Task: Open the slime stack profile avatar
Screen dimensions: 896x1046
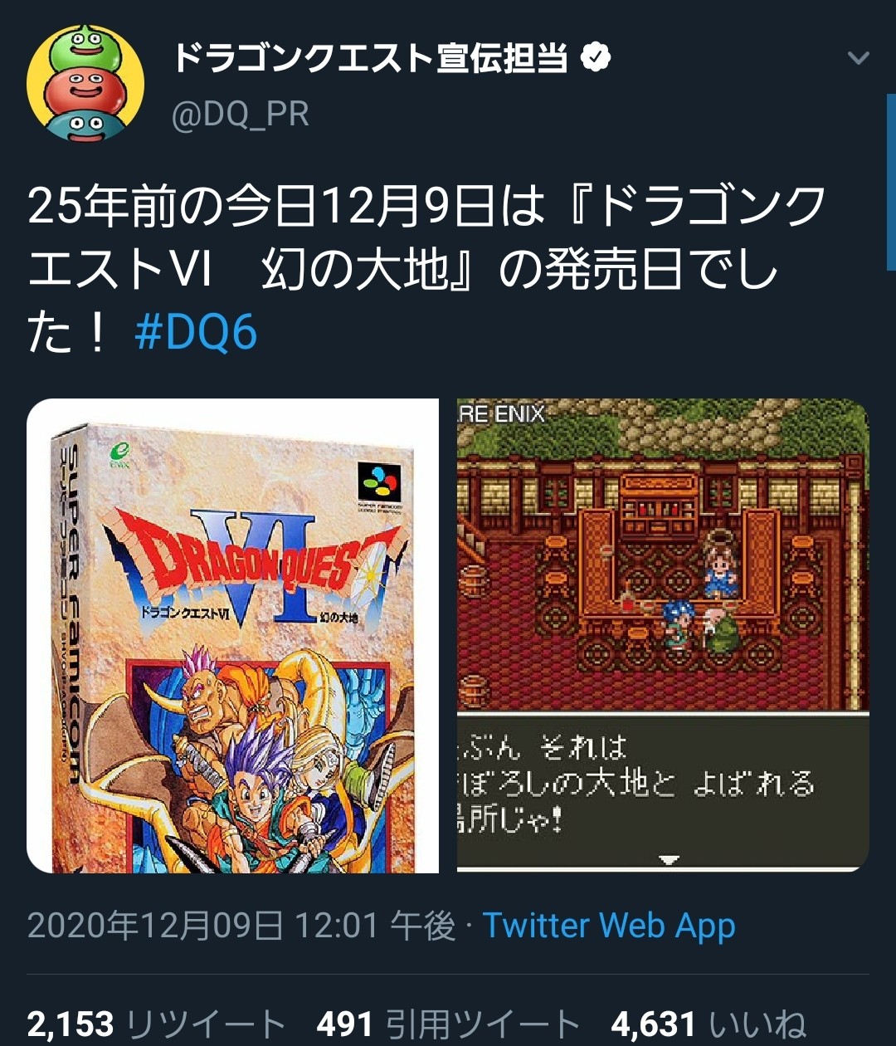Action: pyautogui.click(x=85, y=83)
